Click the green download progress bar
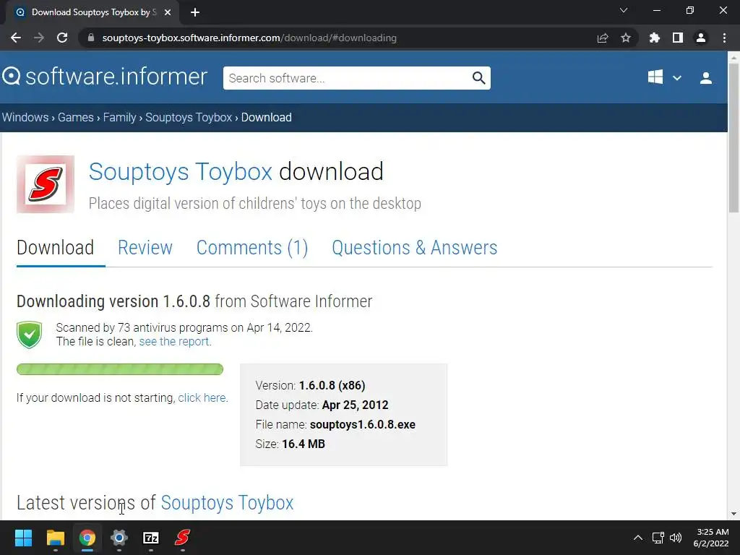This screenshot has height=555, width=740. 120,369
